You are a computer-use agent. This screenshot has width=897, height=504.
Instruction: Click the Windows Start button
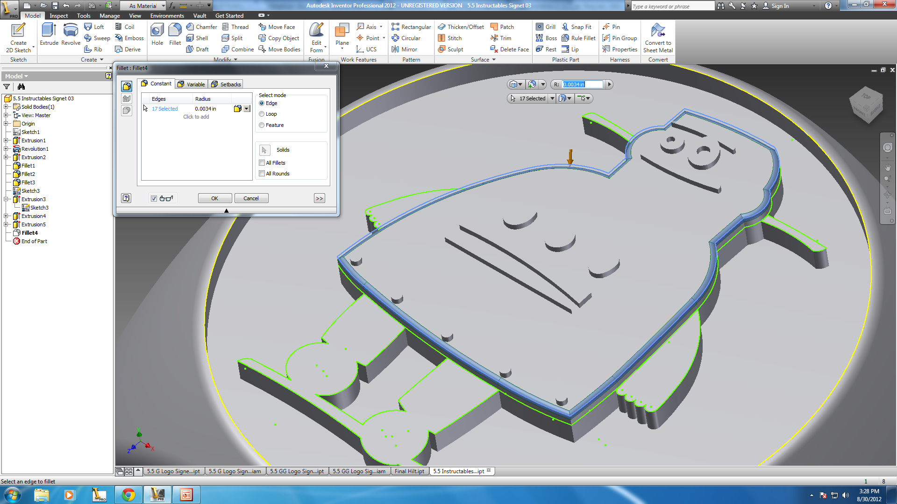click(12, 495)
